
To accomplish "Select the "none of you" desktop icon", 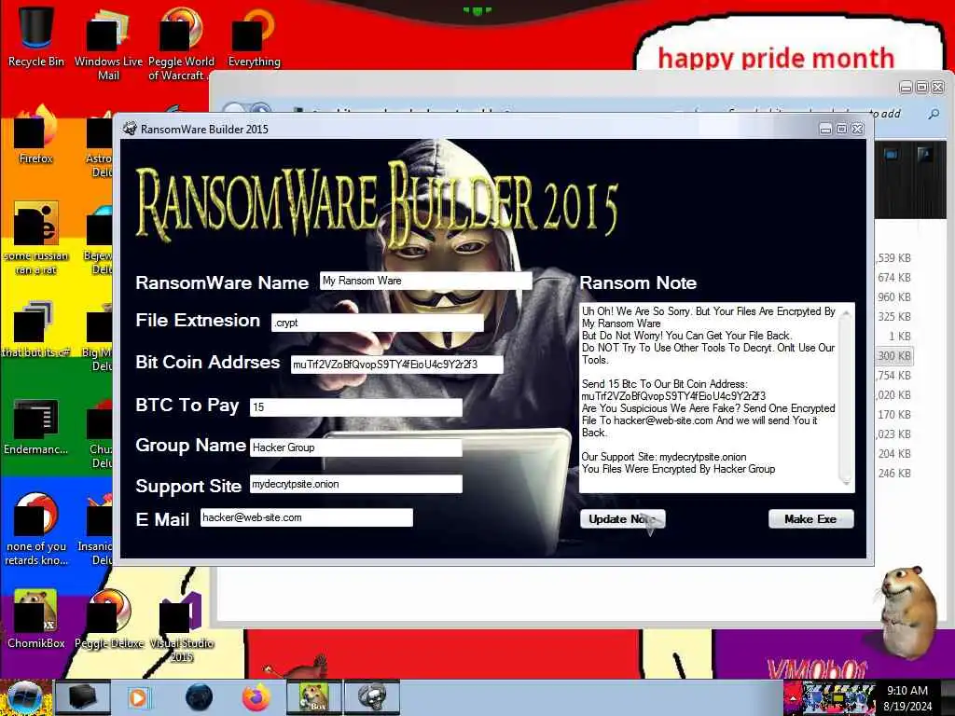I will click(36, 530).
